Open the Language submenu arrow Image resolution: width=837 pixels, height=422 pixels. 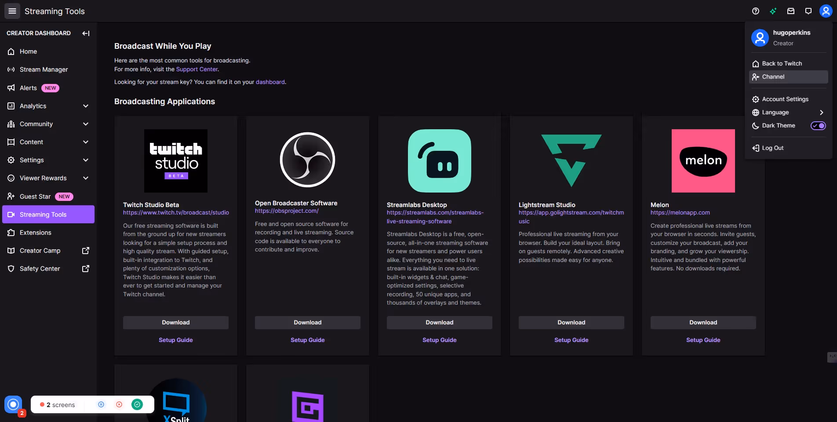click(x=821, y=113)
